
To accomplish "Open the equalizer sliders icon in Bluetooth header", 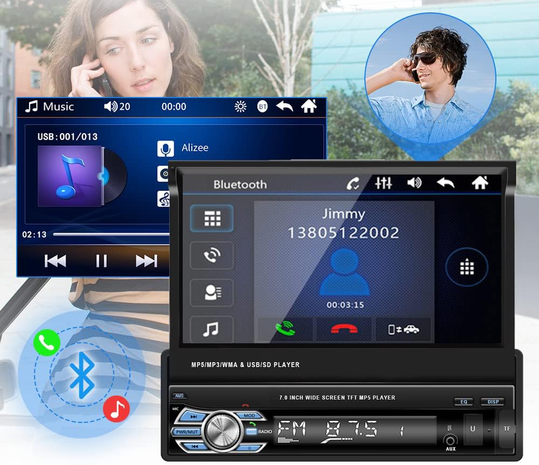I will click(x=383, y=183).
